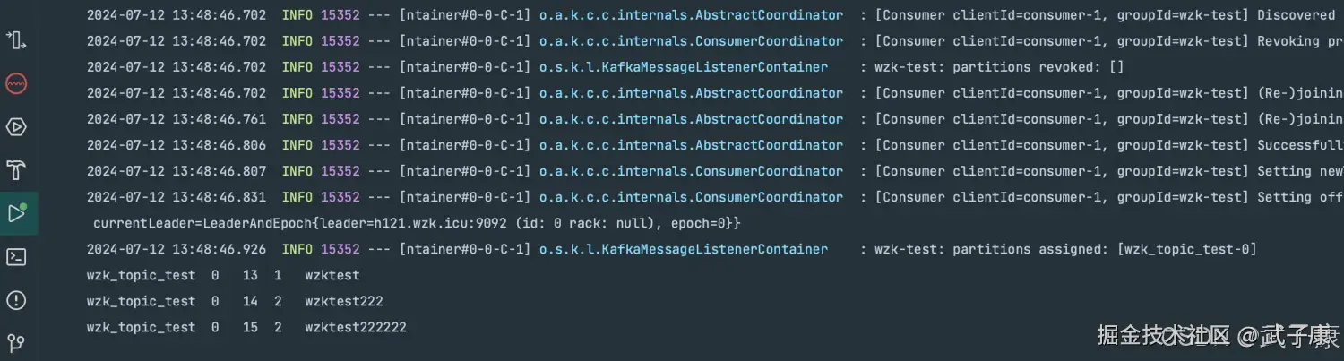Click the currentLeader=LeaderAndEpoch log line
This screenshot has height=361, width=1344.
(x=417, y=223)
